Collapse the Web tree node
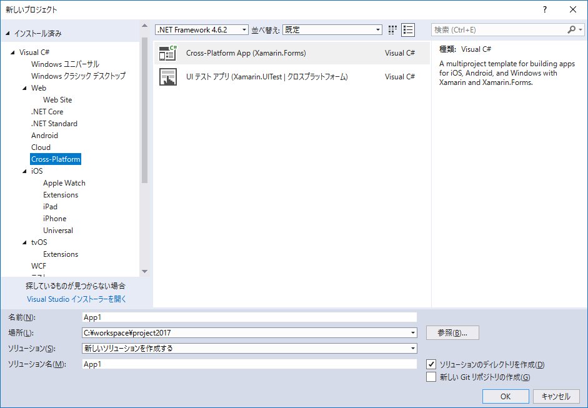The width and height of the screenshot is (588, 408). coord(24,87)
